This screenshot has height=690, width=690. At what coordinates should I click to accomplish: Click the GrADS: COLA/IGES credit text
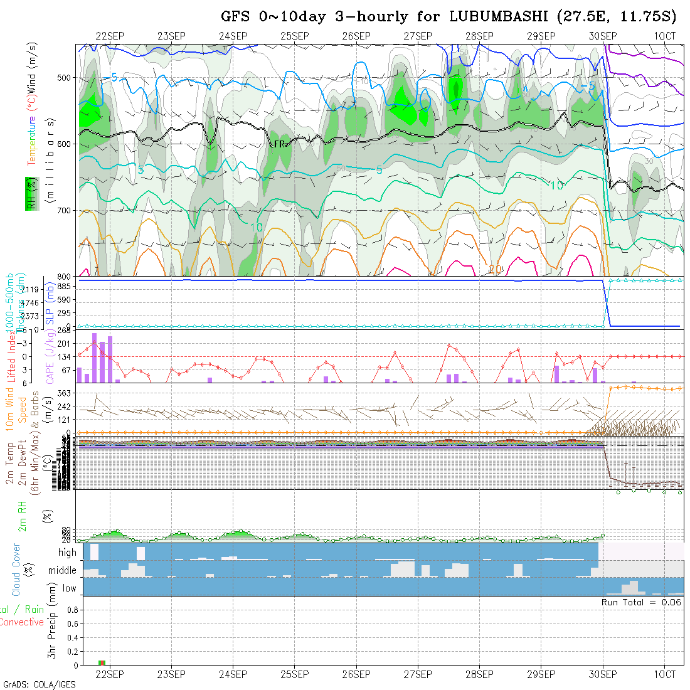(x=39, y=684)
